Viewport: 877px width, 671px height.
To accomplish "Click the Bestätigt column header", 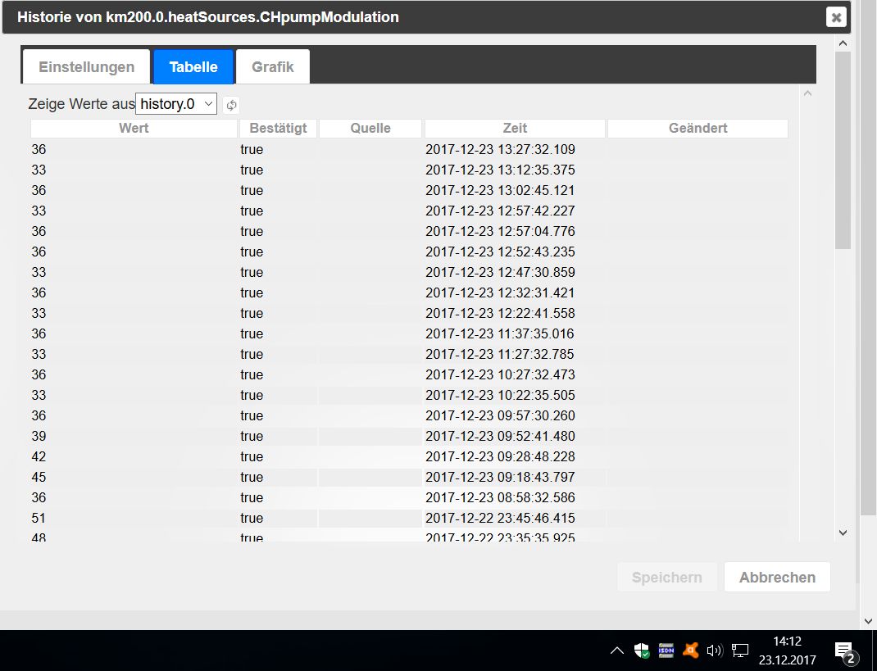I will click(278, 128).
